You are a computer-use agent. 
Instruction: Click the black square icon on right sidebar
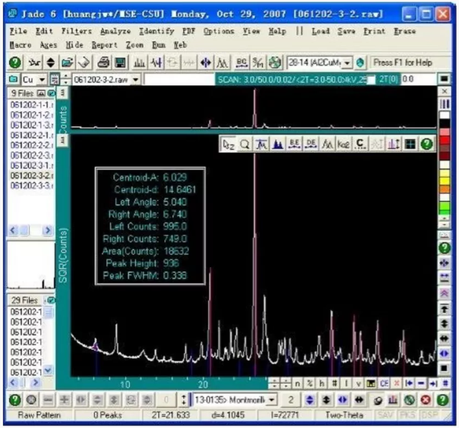445,368
